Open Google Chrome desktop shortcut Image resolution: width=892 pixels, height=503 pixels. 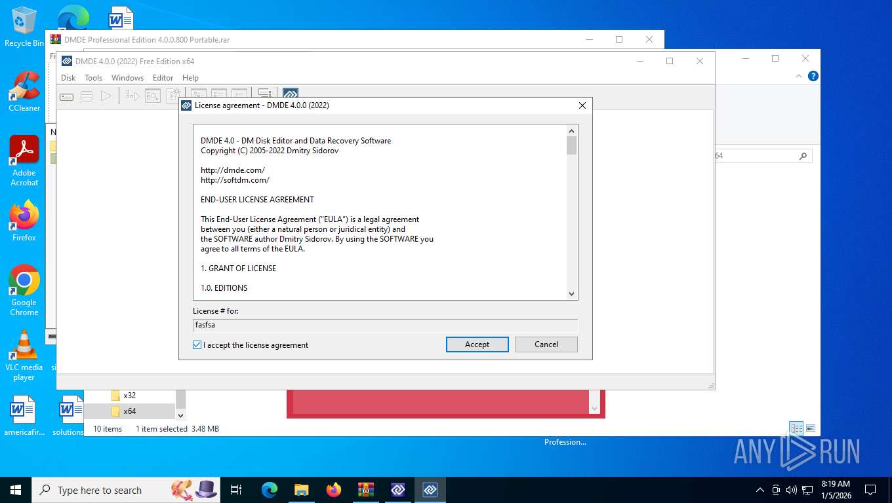(24, 290)
